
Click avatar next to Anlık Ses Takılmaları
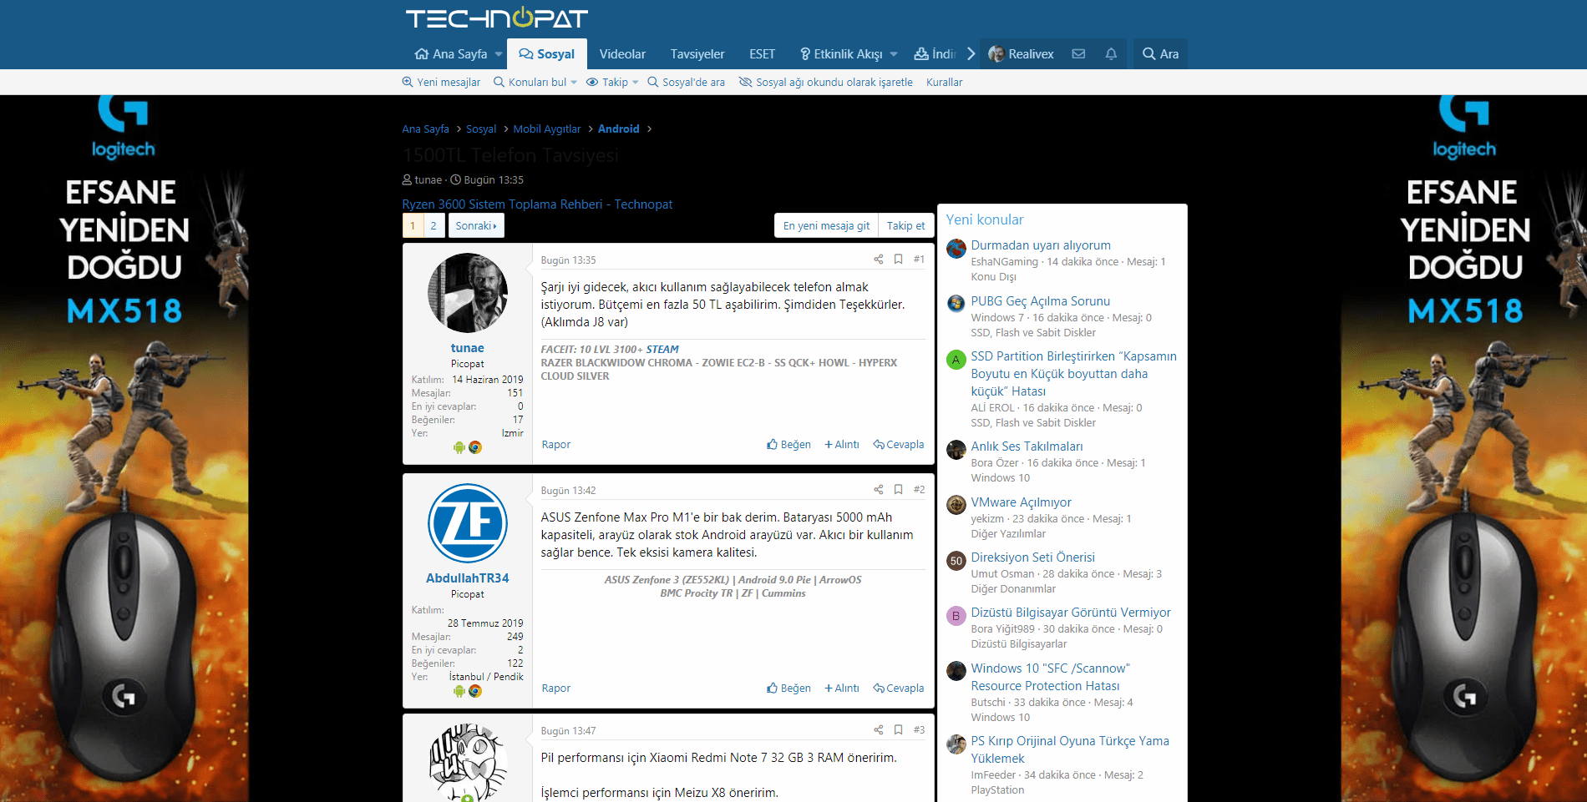(x=956, y=450)
